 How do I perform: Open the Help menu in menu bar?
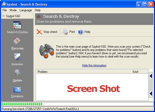pos(38,10)
